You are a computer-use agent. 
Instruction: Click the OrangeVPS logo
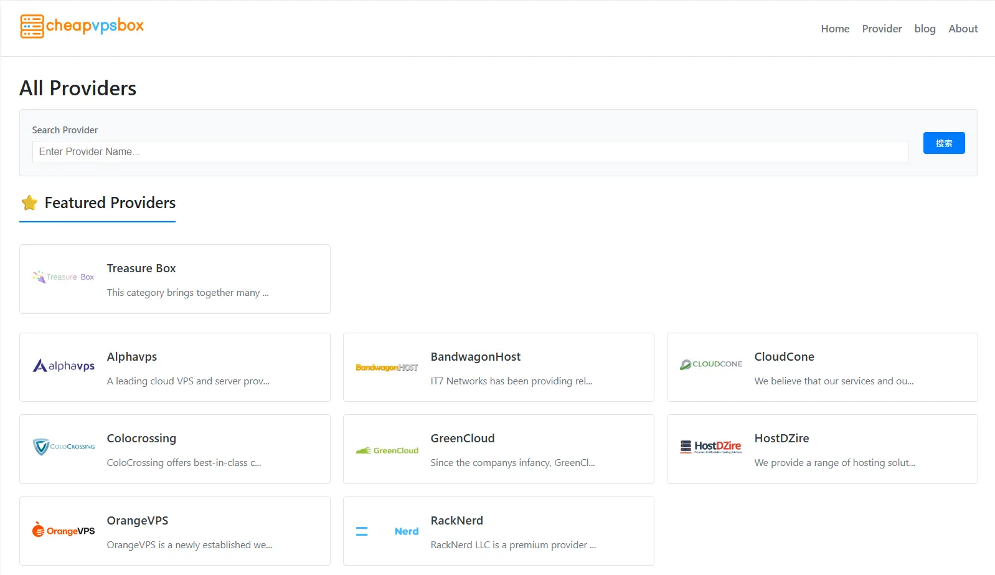point(64,530)
